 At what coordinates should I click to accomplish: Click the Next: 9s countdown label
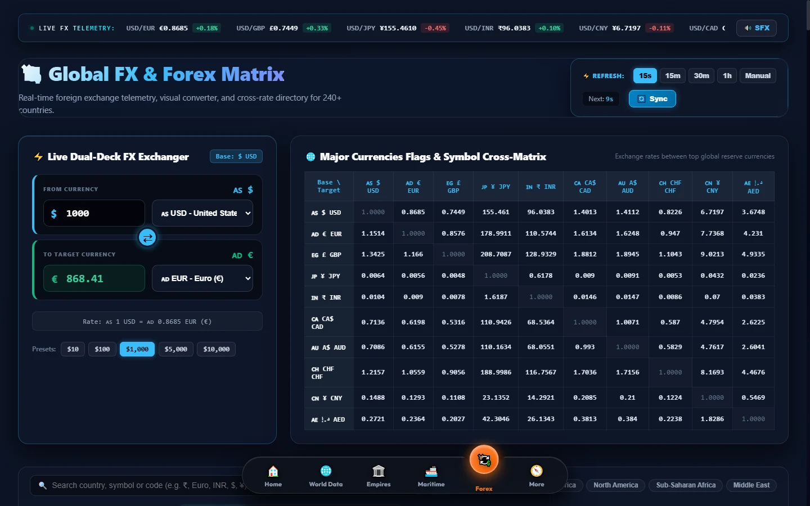pos(601,99)
